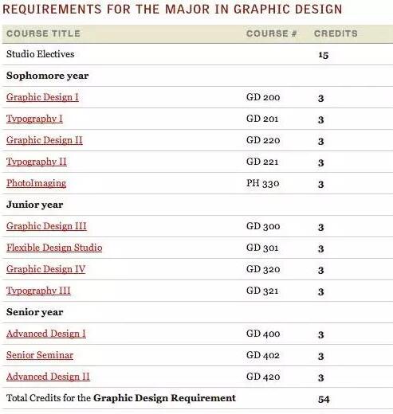Click the Typography III course link
The image size is (393, 414).
pyautogui.click(x=38, y=291)
